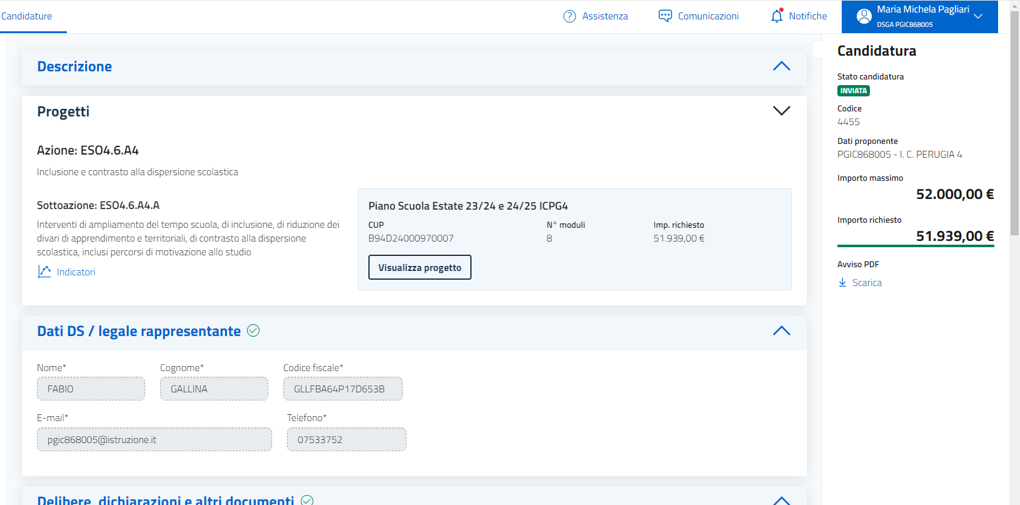Collapse the Descrizione section

781,66
